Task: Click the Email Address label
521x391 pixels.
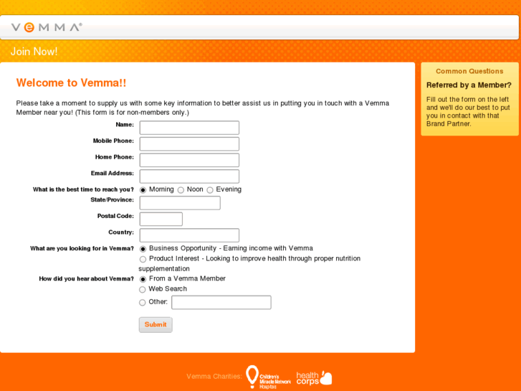Action: click(x=113, y=173)
